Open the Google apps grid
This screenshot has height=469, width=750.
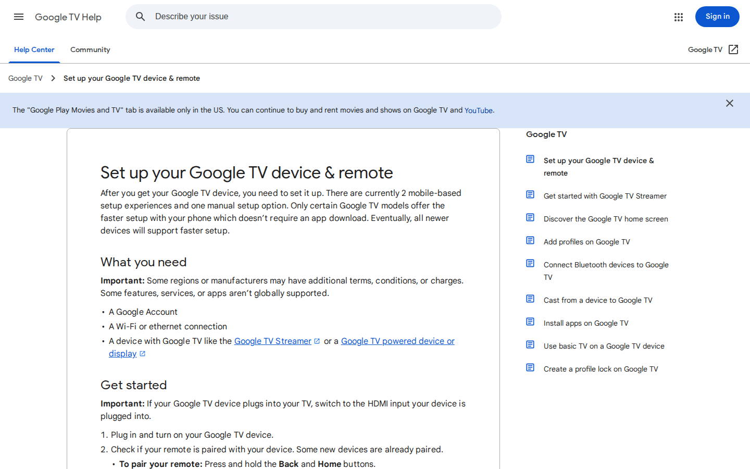tap(678, 17)
